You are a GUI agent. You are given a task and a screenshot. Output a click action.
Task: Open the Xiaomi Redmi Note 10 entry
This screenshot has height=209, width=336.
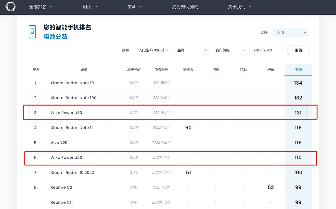point(72,83)
